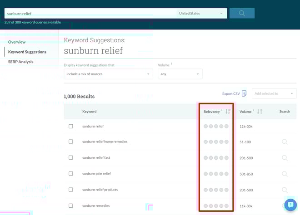This screenshot has width=300, height=215.
Task: Download results with Export CSV icon
Action: [244, 93]
